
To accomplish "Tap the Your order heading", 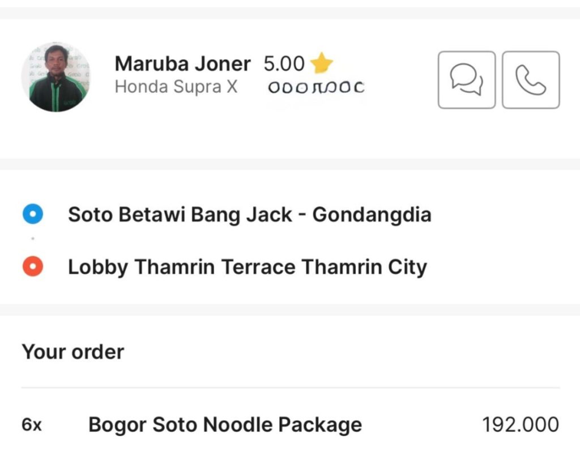I will click(73, 352).
